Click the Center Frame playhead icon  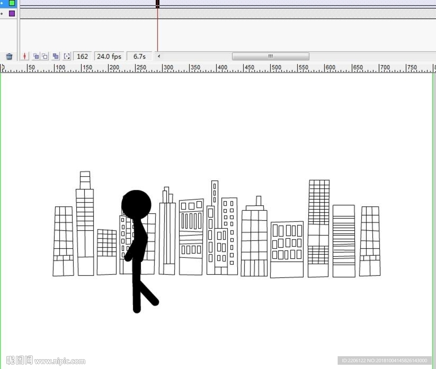[24, 57]
